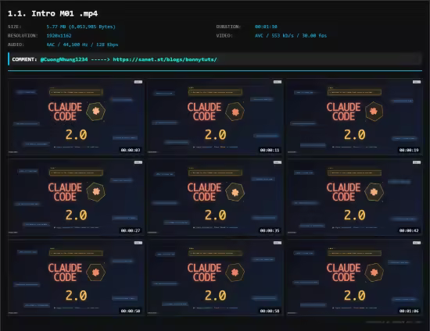Click the DURATION: label

click(x=228, y=27)
